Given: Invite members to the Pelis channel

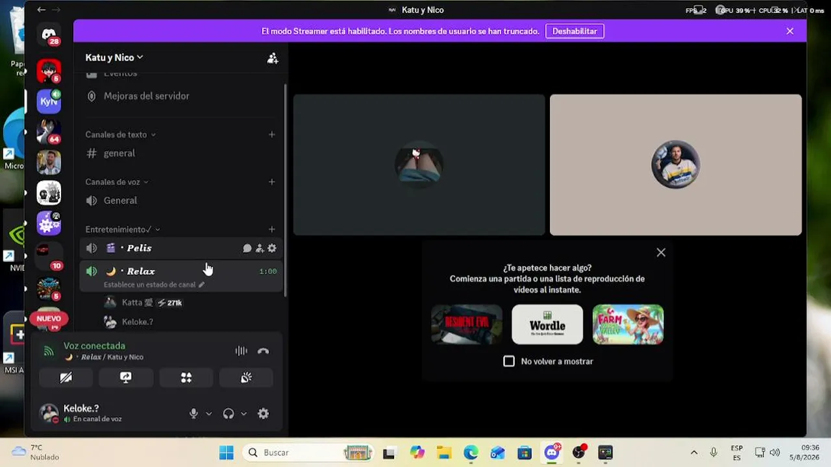Looking at the screenshot, I should pos(260,248).
